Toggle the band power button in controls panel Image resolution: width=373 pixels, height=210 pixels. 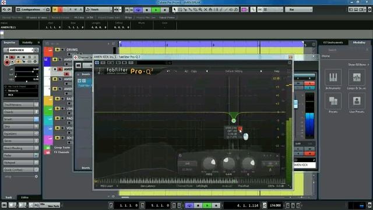pyautogui.click(x=180, y=156)
